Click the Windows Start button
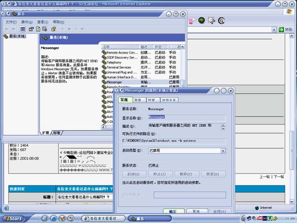Screen dimensions: 297x223 tap(12, 218)
